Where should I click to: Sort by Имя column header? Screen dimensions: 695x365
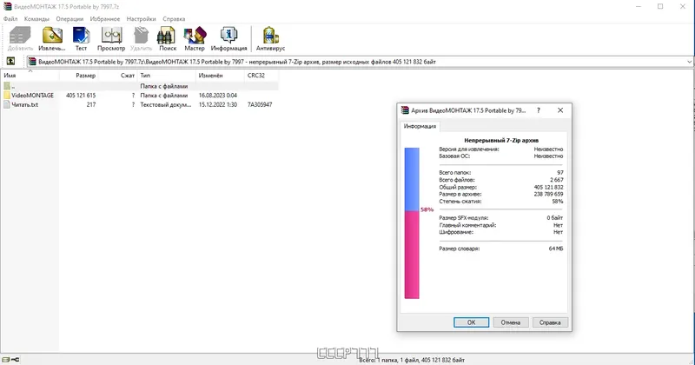tap(30, 76)
